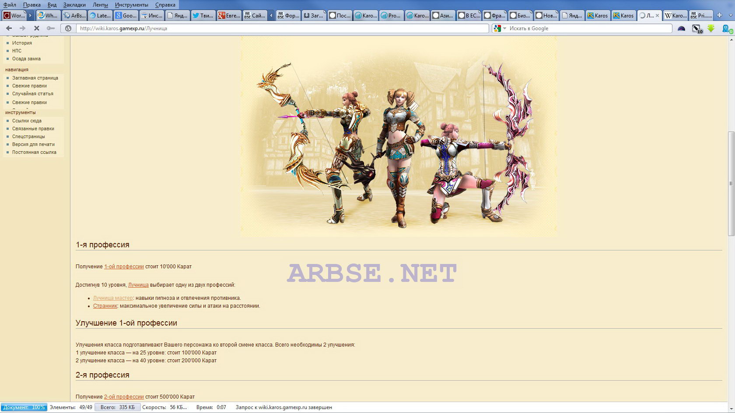The height and width of the screenshot is (413, 735).
Task: Open search engine dropdown arrow
Action: (504, 28)
